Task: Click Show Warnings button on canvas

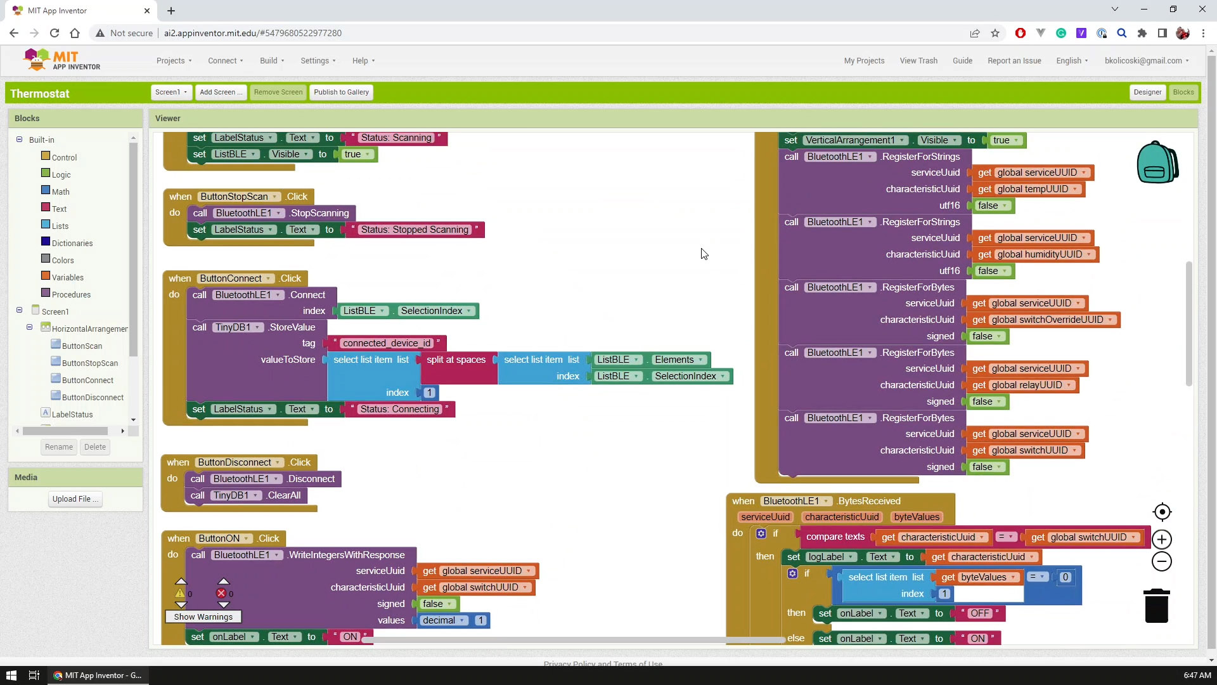Action: coord(203,616)
